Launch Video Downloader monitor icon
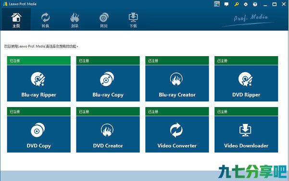Image resolution: width=289 pixels, height=181 pixels. pos(245,130)
